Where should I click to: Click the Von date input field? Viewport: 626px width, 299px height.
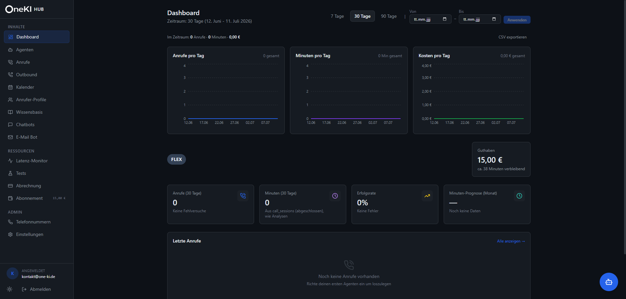coord(430,19)
